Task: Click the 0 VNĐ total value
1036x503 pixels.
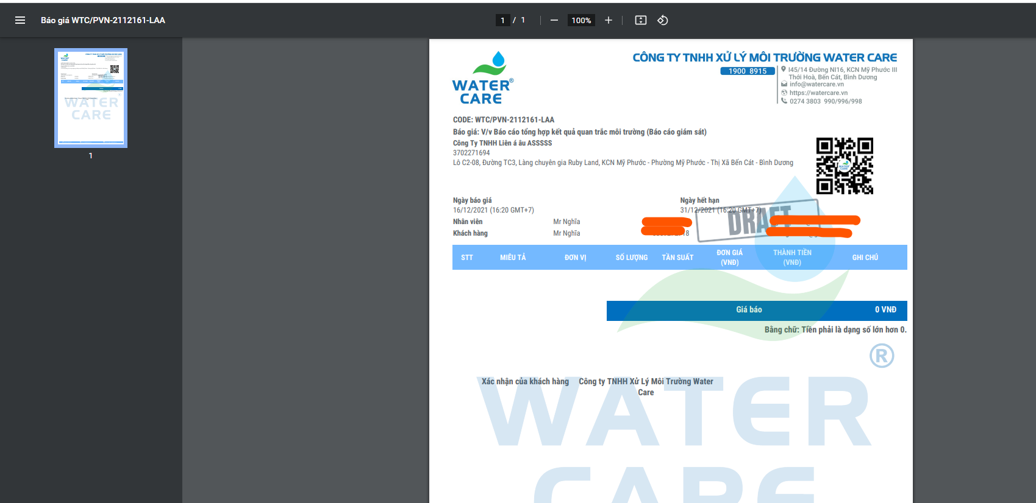Action: [x=885, y=310]
